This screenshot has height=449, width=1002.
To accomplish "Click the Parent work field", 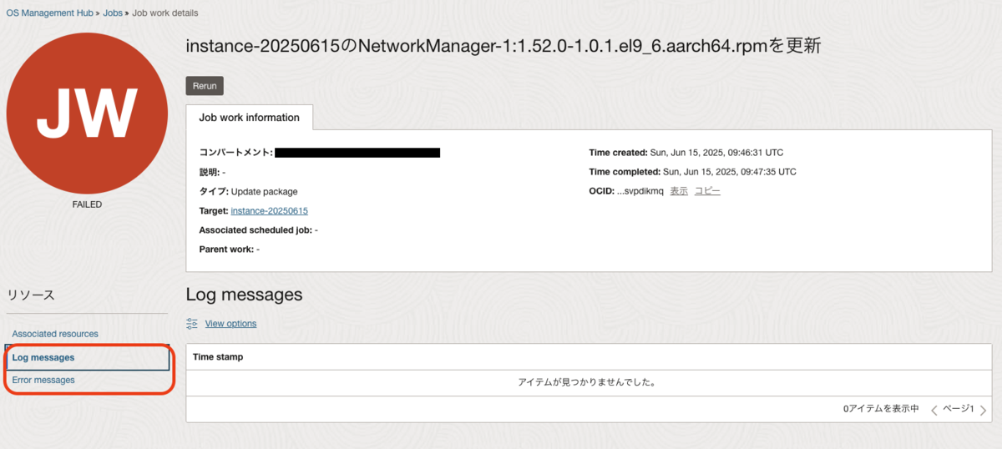I will [229, 249].
